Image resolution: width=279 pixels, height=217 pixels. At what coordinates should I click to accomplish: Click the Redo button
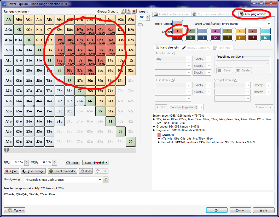pyautogui.click(x=102, y=171)
